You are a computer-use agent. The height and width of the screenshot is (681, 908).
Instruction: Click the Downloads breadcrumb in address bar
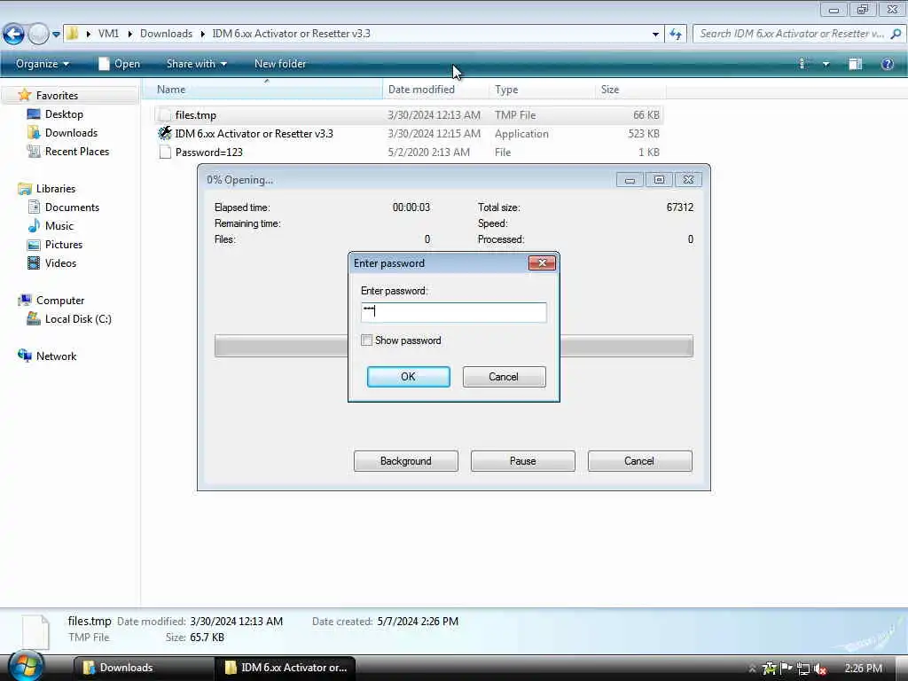[x=166, y=34]
